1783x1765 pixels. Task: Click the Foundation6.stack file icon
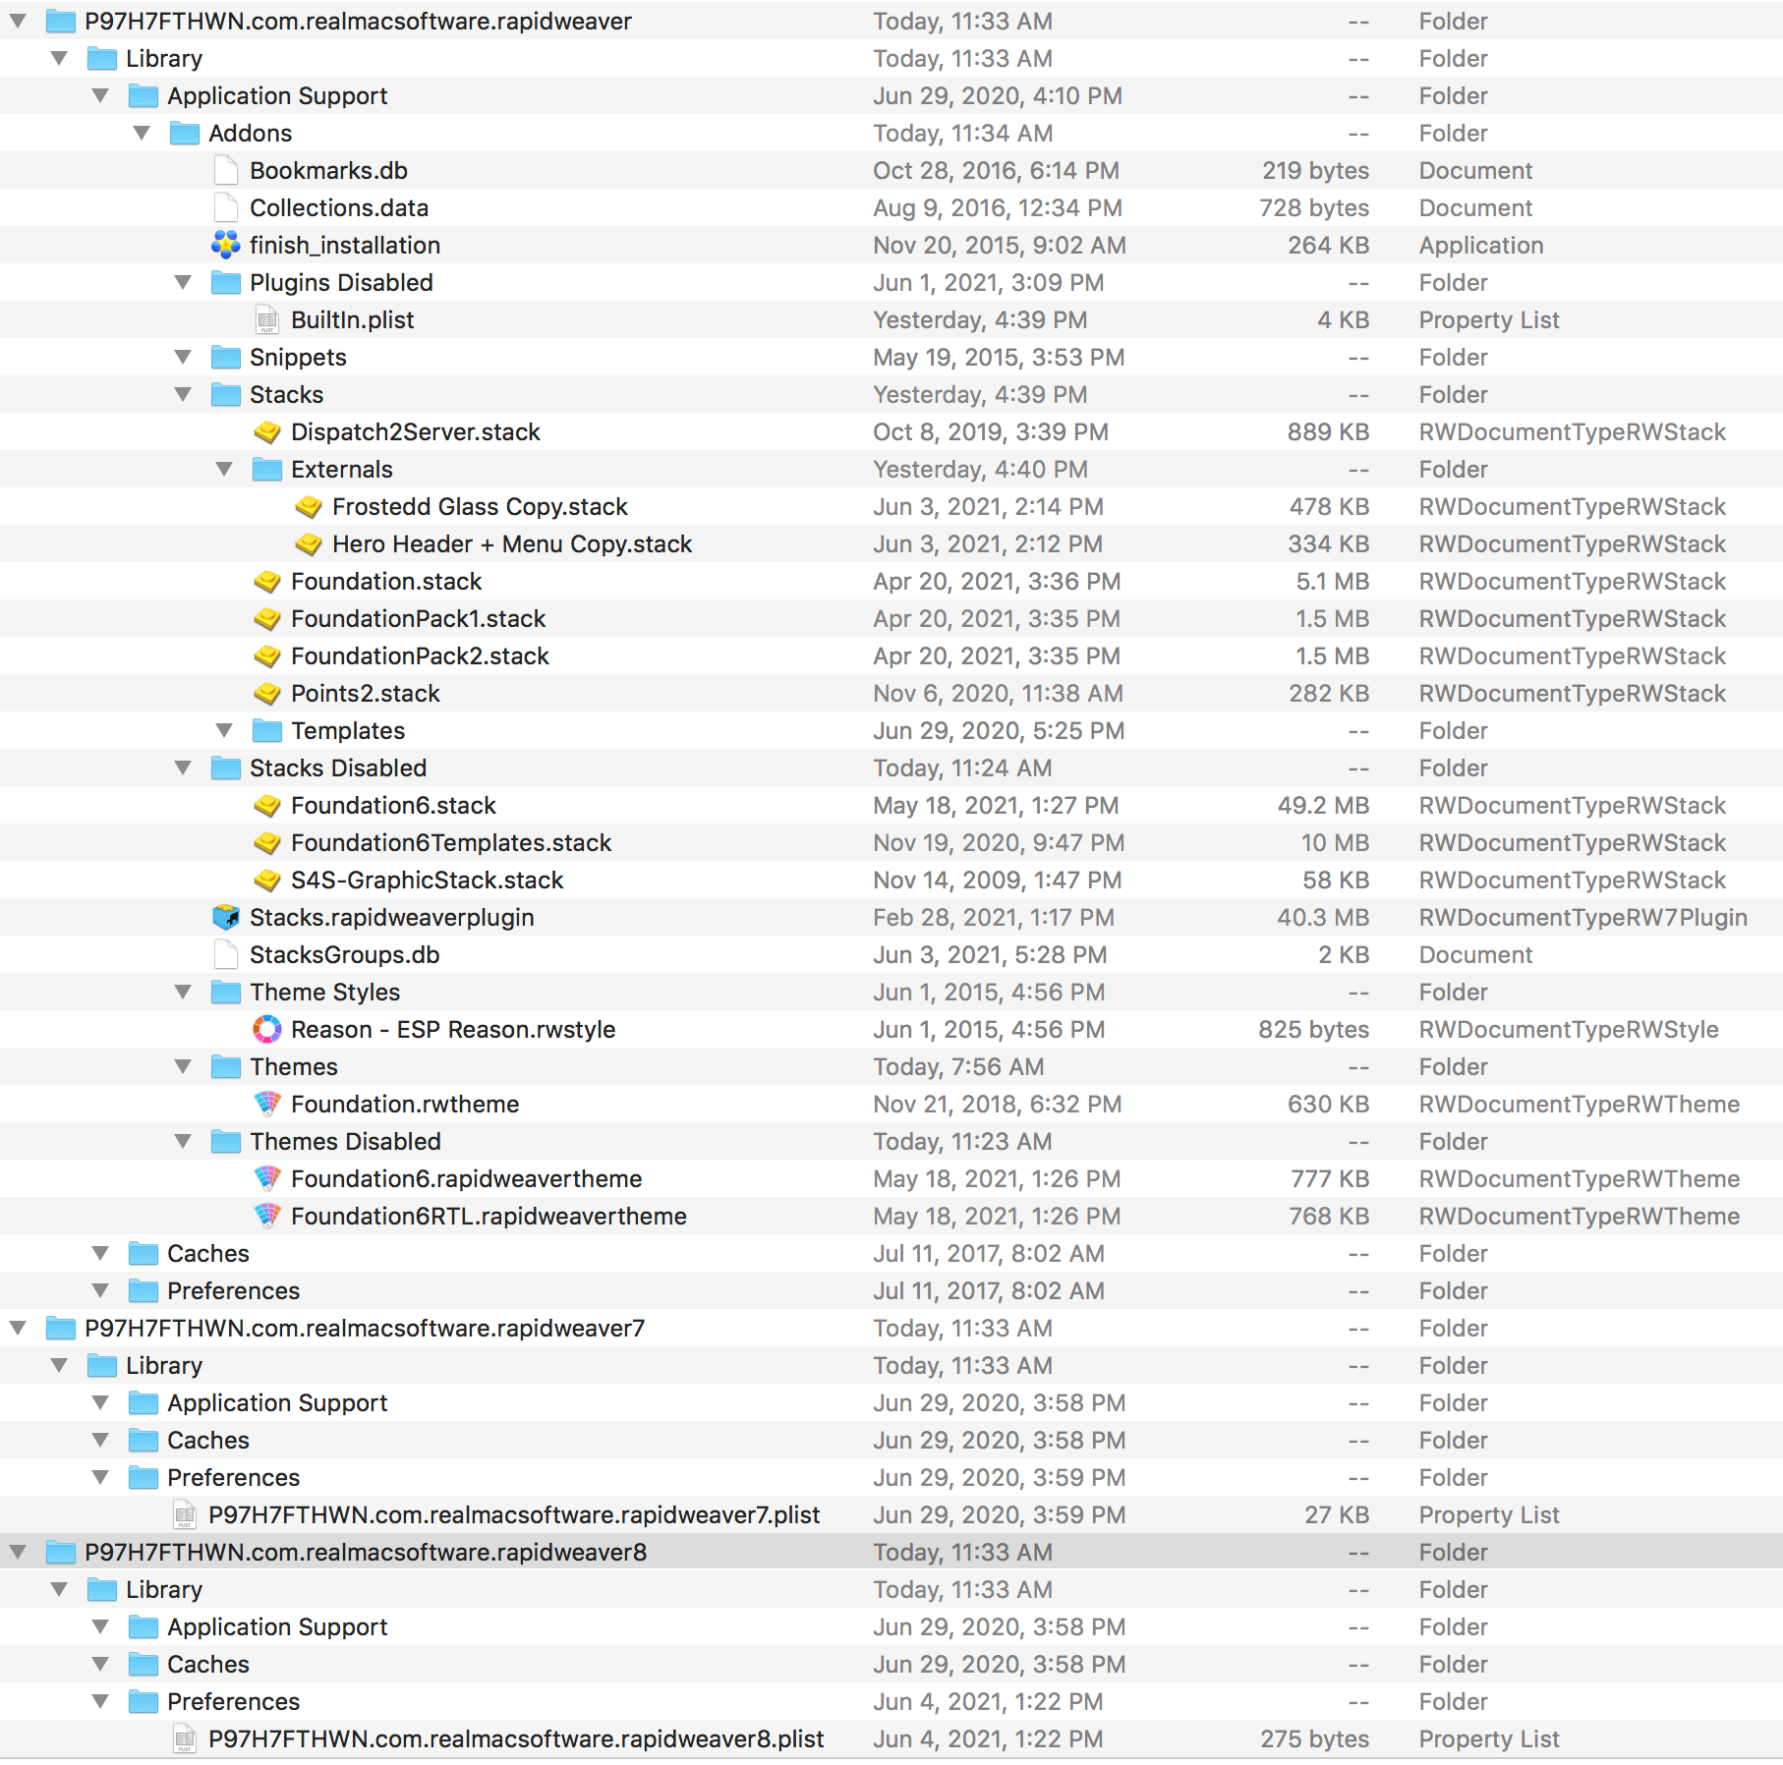tap(267, 805)
